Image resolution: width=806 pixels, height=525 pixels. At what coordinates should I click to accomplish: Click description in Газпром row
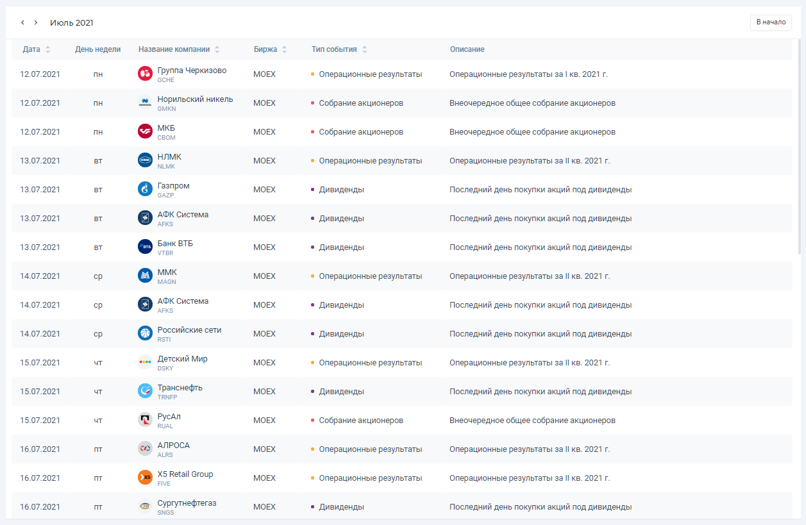[x=541, y=189]
